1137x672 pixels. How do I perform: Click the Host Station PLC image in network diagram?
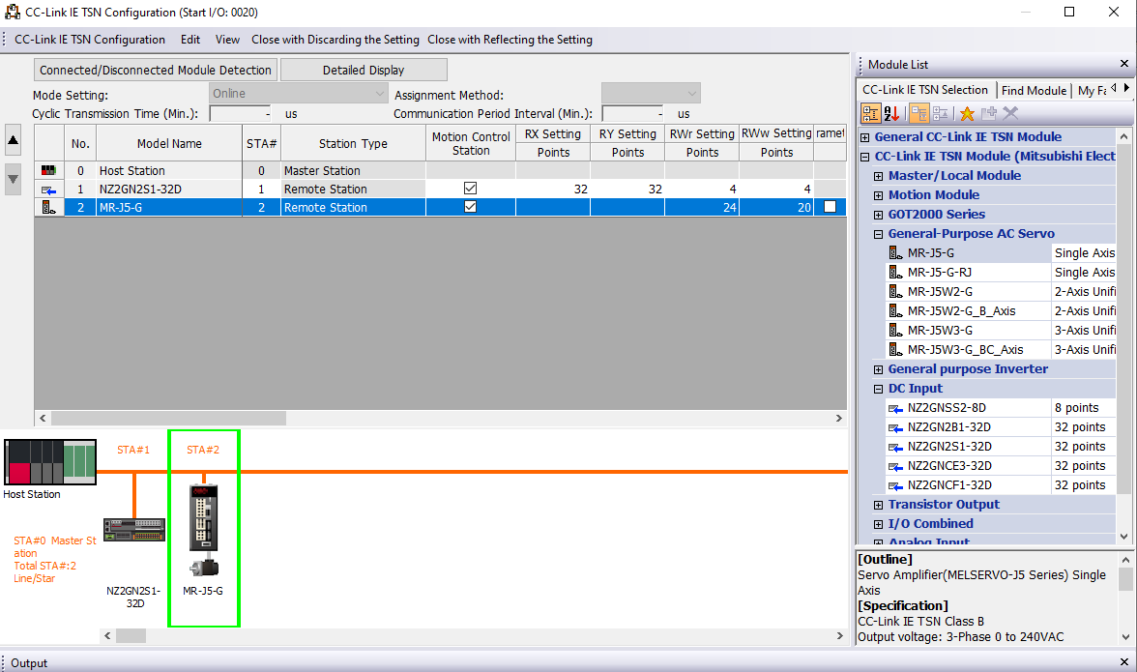[50, 462]
